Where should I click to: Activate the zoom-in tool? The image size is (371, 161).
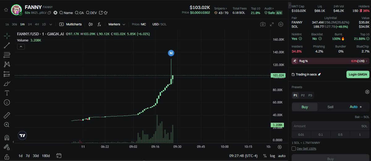pos(7,125)
